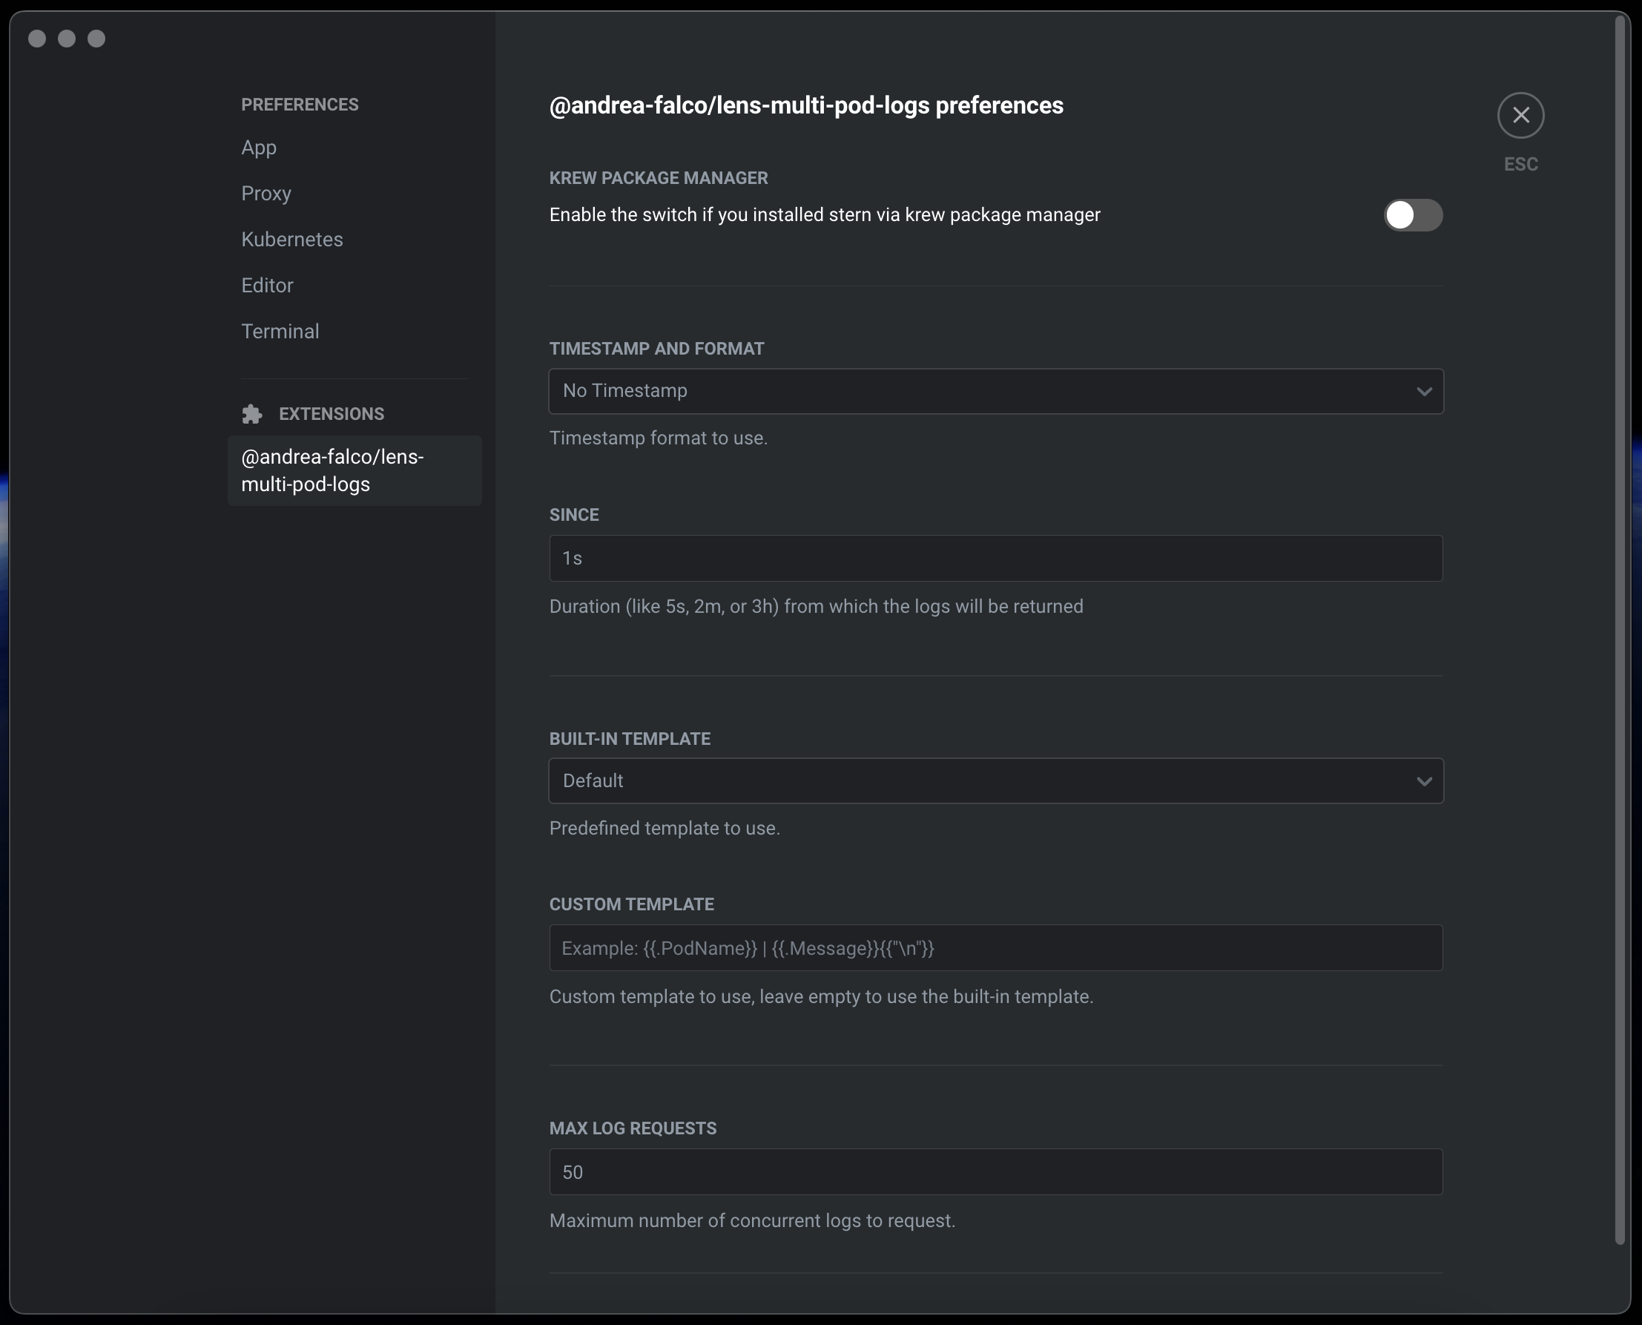Click the Extensions puzzle piece icon
1642x1325 pixels.
pyautogui.click(x=252, y=414)
